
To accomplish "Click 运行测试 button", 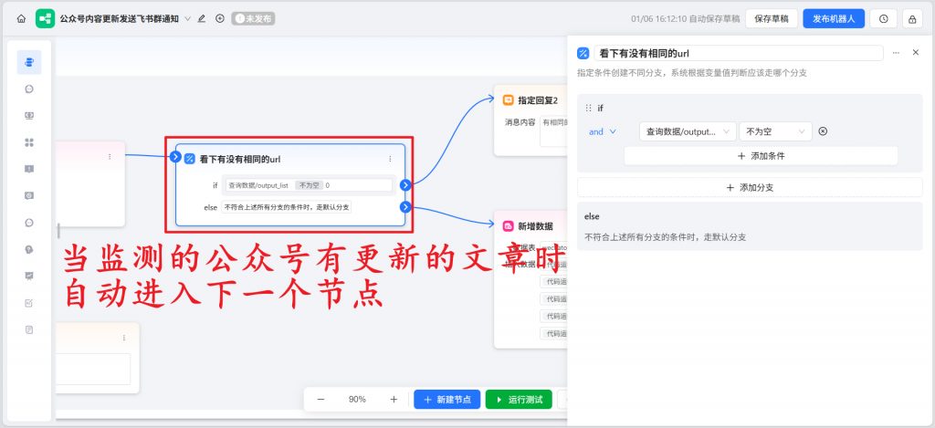I will click(x=519, y=400).
